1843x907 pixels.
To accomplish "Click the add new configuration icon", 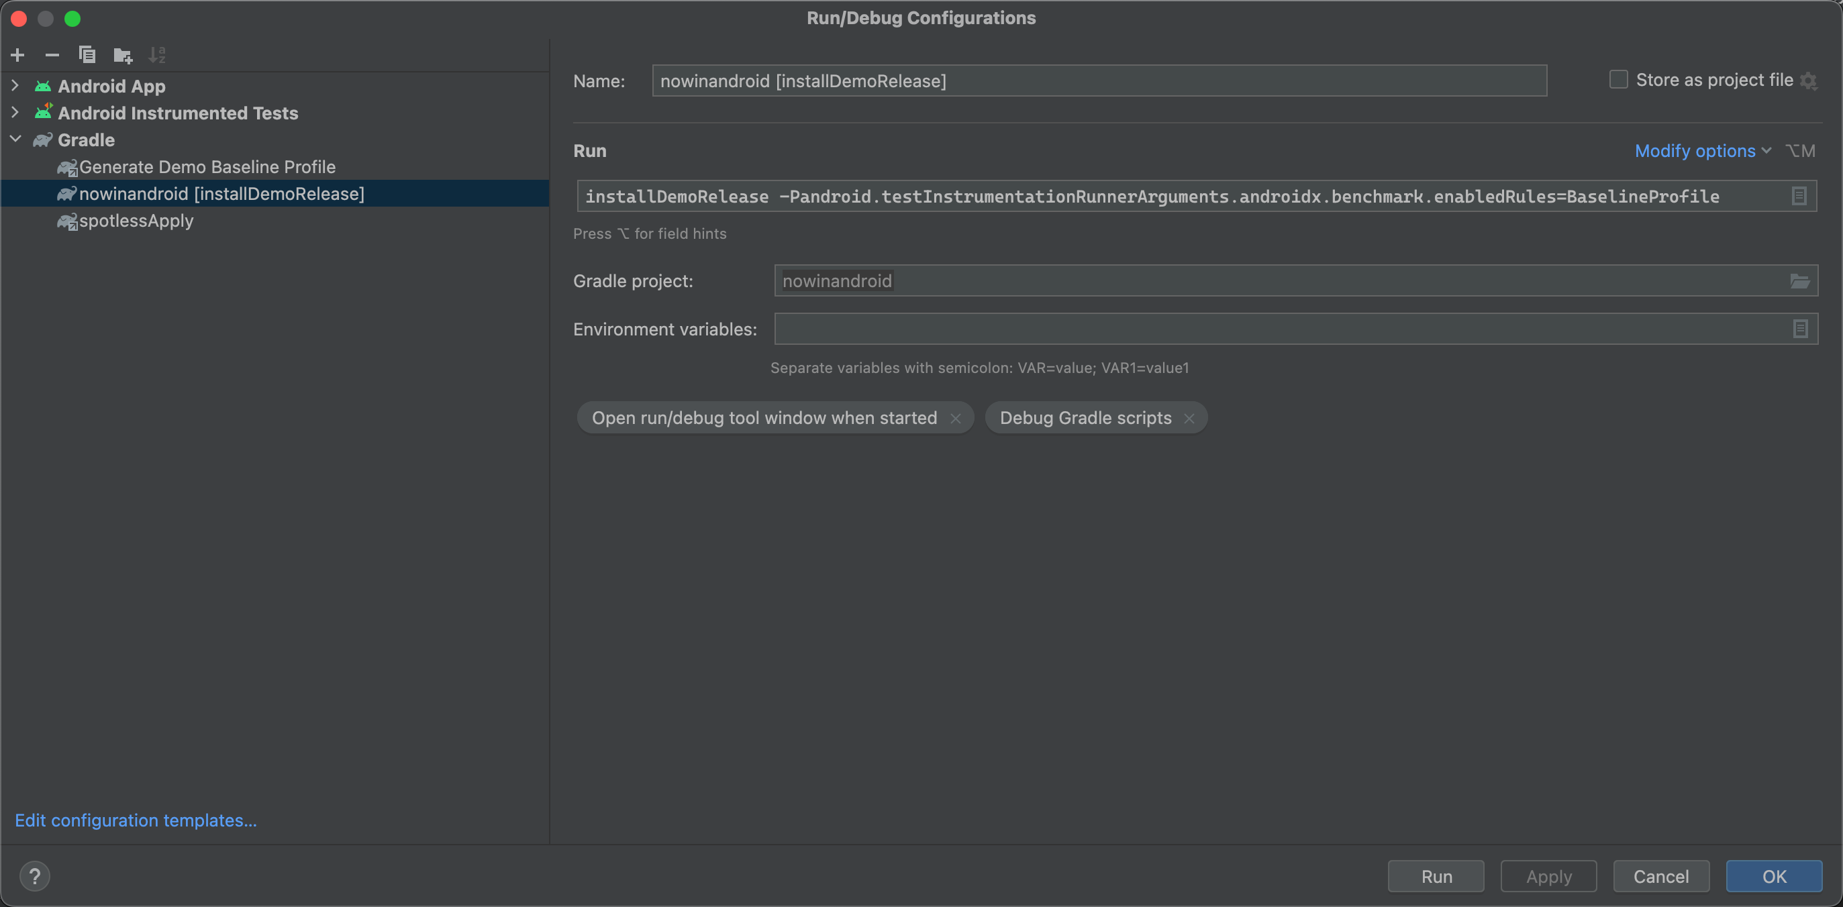I will pos(17,54).
